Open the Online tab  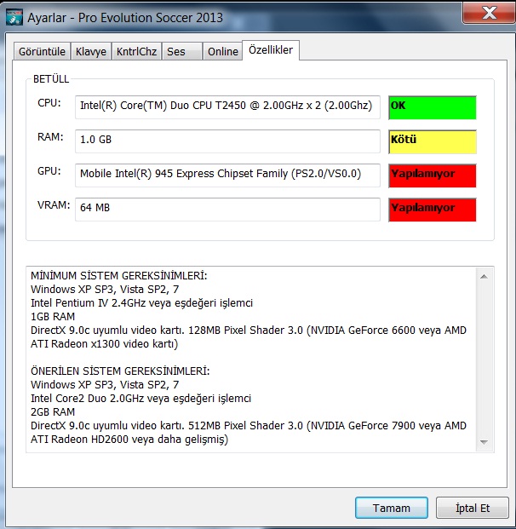click(223, 51)
